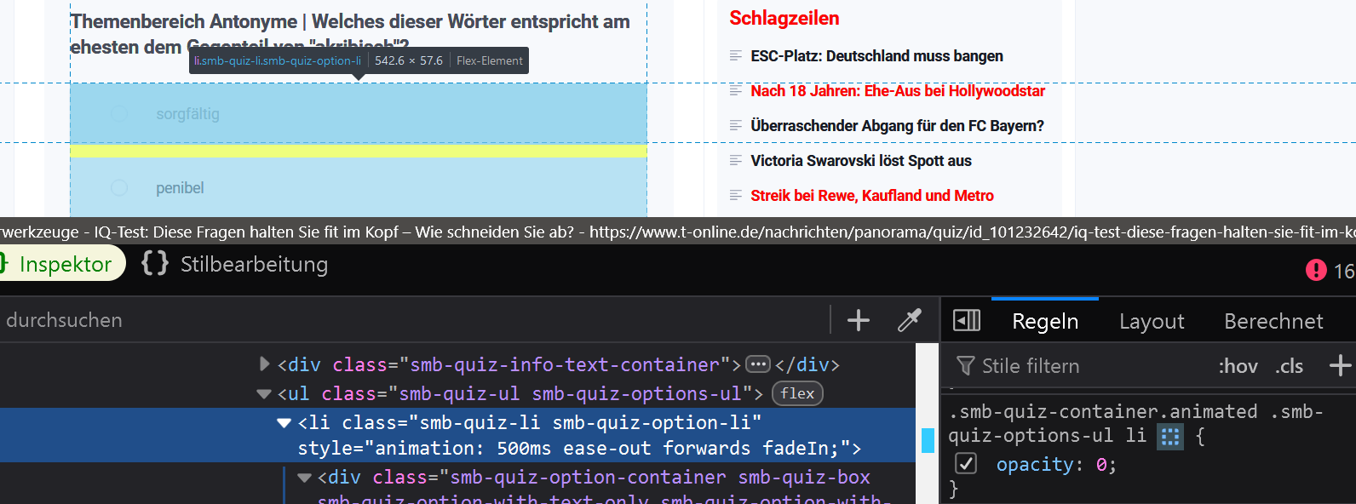
Task: Expand the smb-quiz-info-text-container div
Action: point(265,364)
